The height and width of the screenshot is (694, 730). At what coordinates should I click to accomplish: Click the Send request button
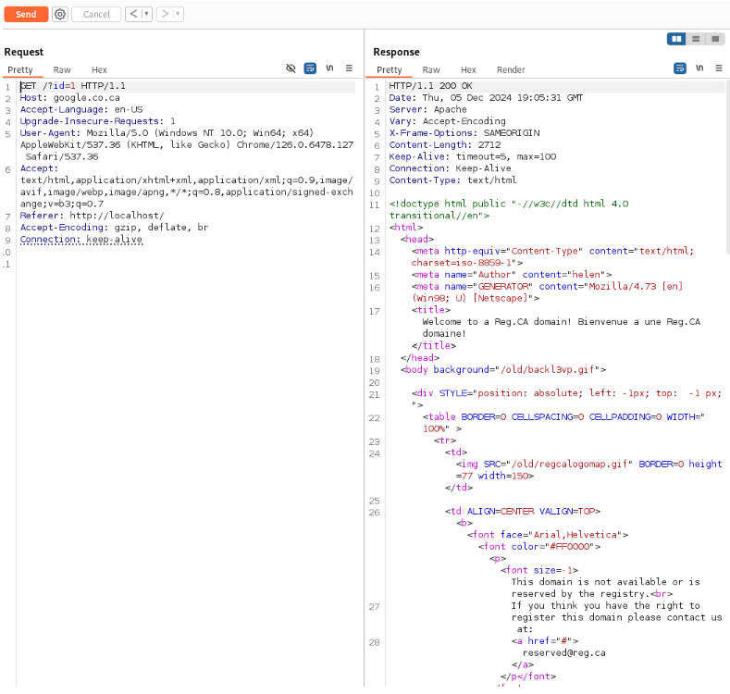tap(26, 14)
